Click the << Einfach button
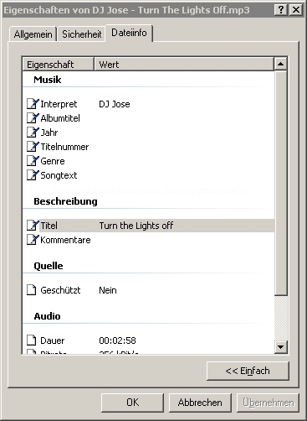The height and width of the screenshot is (421, 307). tap(248, 371)
